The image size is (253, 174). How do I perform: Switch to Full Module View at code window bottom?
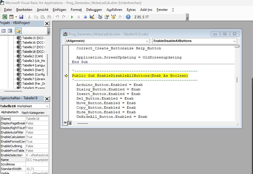pyautogui.click(x=70, y=123)
